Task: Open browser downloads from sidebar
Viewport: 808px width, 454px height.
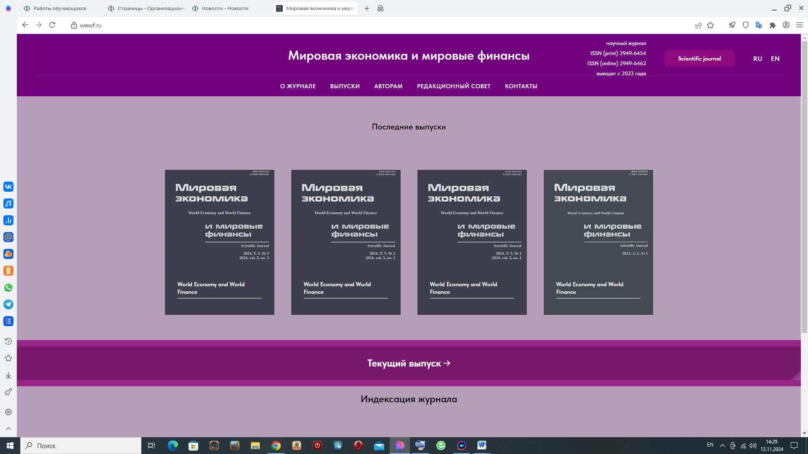Action: (x=8, y=375)
